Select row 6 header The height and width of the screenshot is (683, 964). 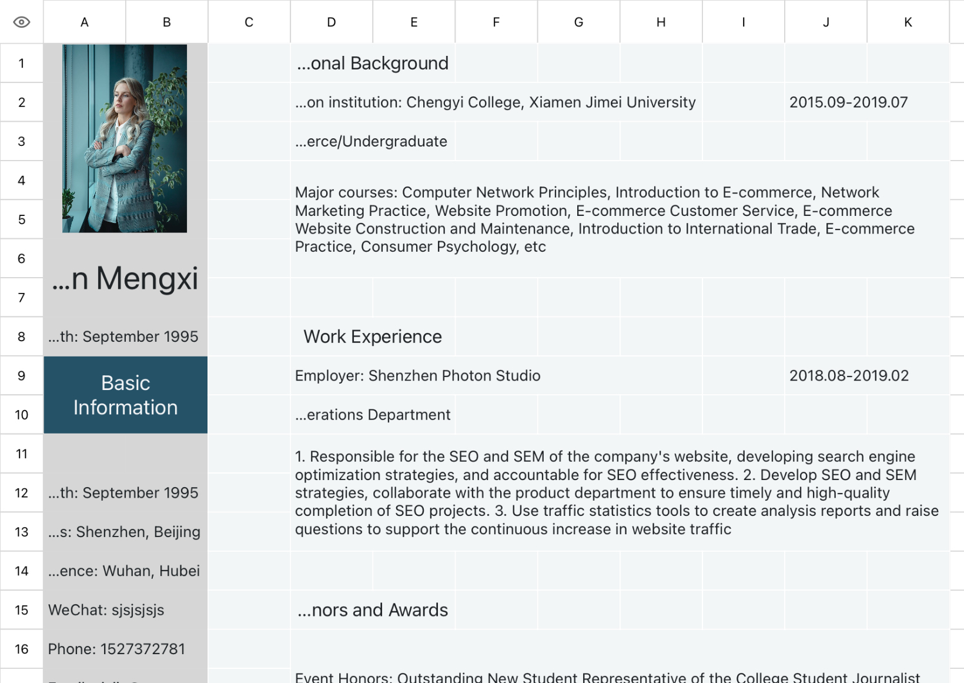click(x=22, y=258)
